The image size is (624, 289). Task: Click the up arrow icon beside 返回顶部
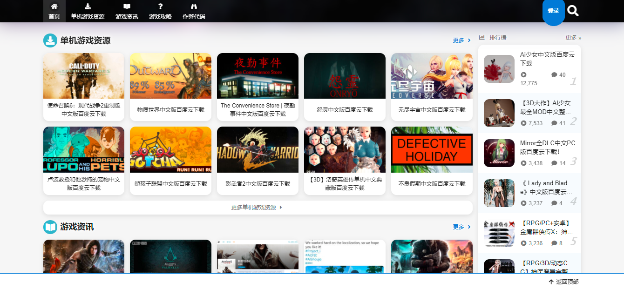click(x=551, y=282)
